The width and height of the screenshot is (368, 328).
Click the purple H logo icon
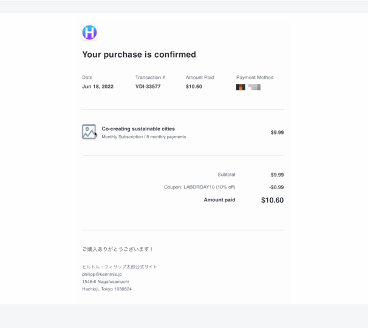(x=89, y=32)
